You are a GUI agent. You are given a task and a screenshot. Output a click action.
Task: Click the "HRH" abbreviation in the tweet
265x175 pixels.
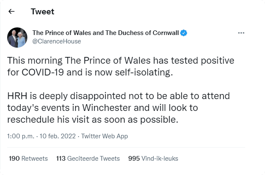pyautogui.click(x=16, y=97)
